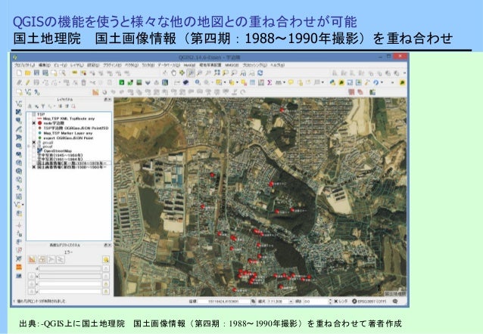
Task: Open the measure tool dropdown arrow
Action: coord(284,82)
